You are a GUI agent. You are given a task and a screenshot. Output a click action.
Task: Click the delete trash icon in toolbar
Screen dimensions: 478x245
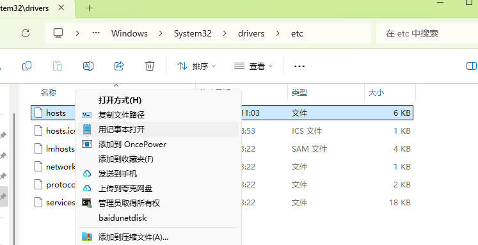point(149,66)
